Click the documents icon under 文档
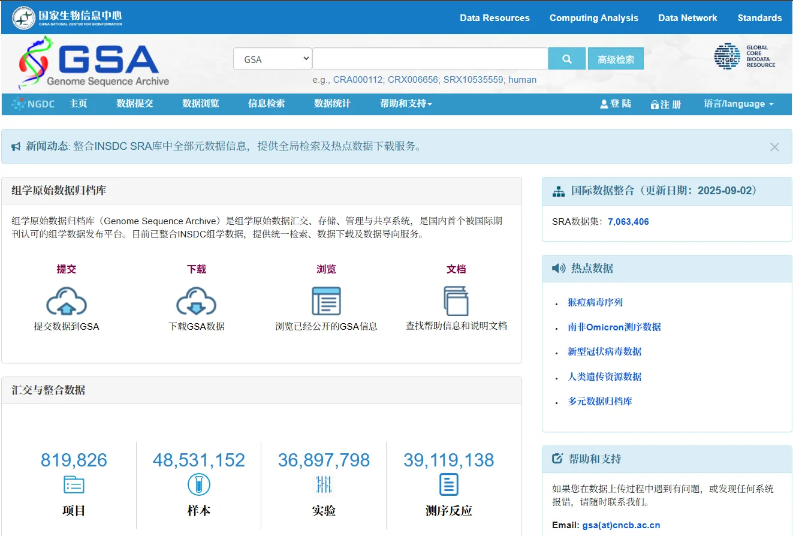Image resolution: width=793 pixels, height=536 pixels. [456, 301]
